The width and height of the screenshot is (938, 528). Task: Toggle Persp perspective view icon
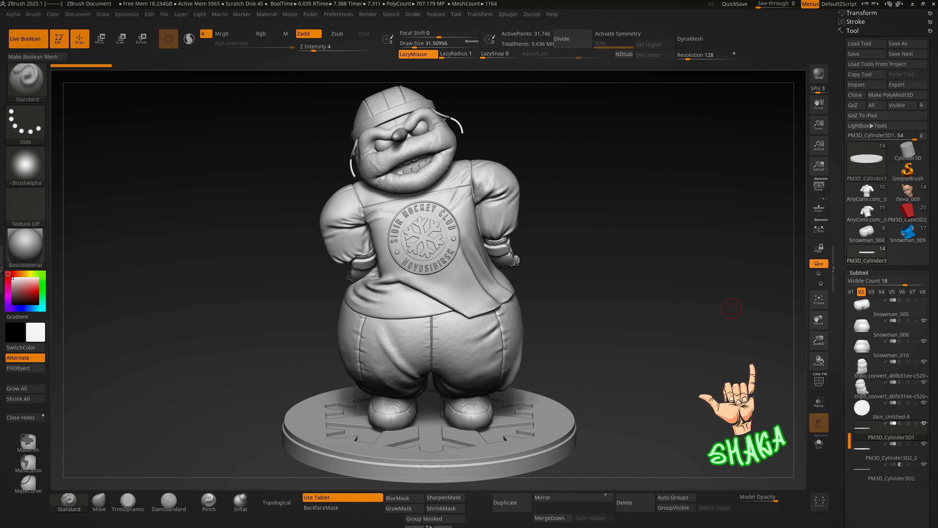tap(819, 186)
